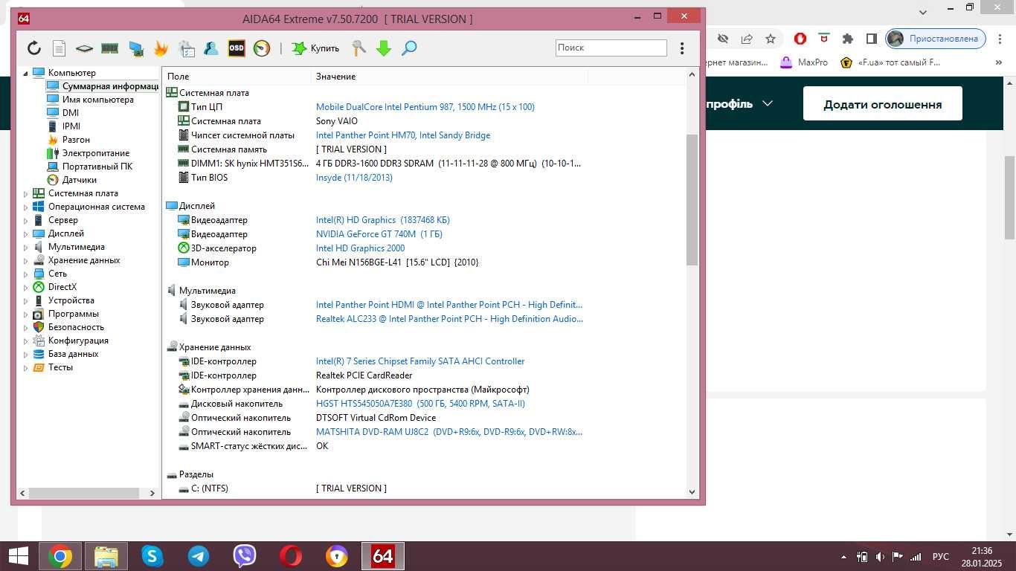
Task: Select IPMI tree item
Action: coord(71,126)
